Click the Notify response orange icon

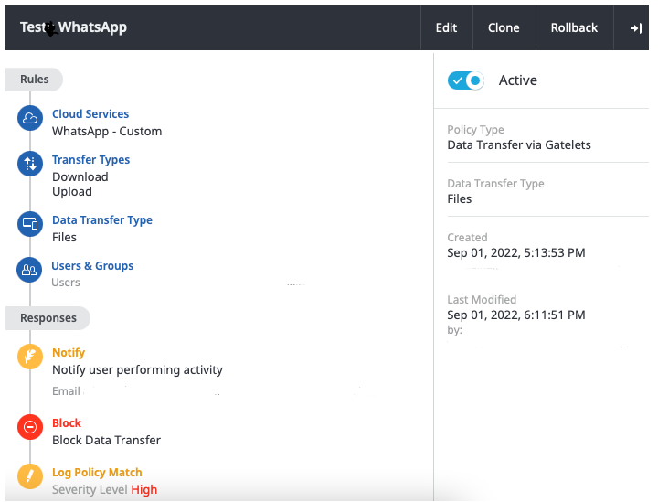coord(29,357)
